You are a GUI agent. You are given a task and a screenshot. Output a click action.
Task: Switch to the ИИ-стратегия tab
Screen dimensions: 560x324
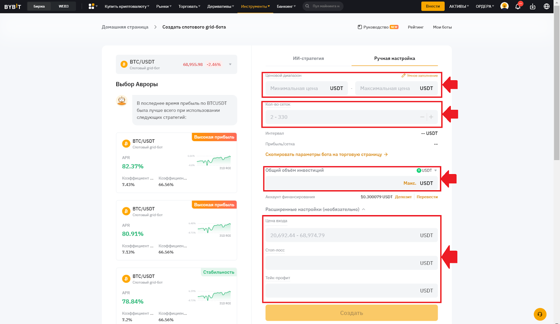coord(308,58)
